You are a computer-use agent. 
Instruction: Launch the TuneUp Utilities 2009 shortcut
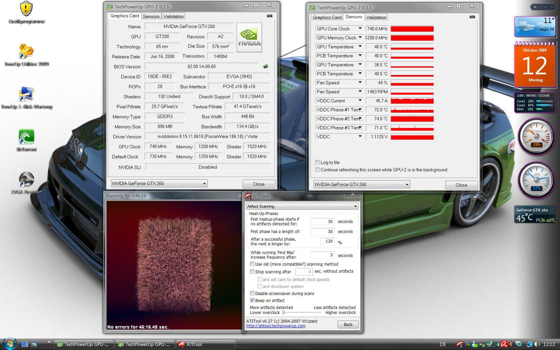pyautogui.click(x=26, y=55)
